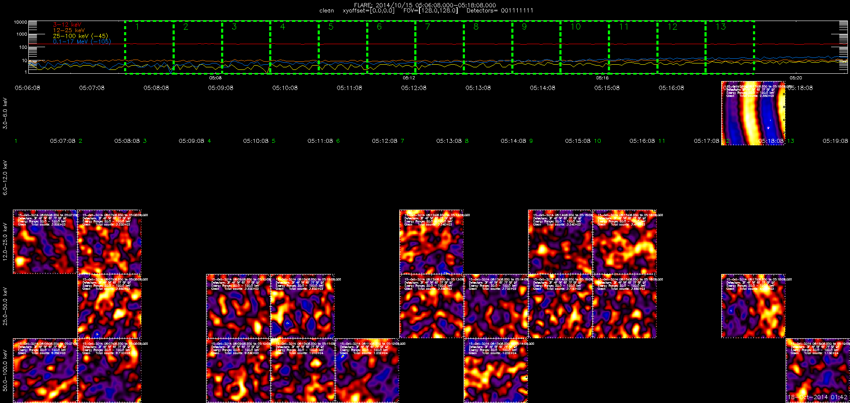The image size is (850, 403).
Task: Click the '05:19:08' time label
Action: (835, 141)
